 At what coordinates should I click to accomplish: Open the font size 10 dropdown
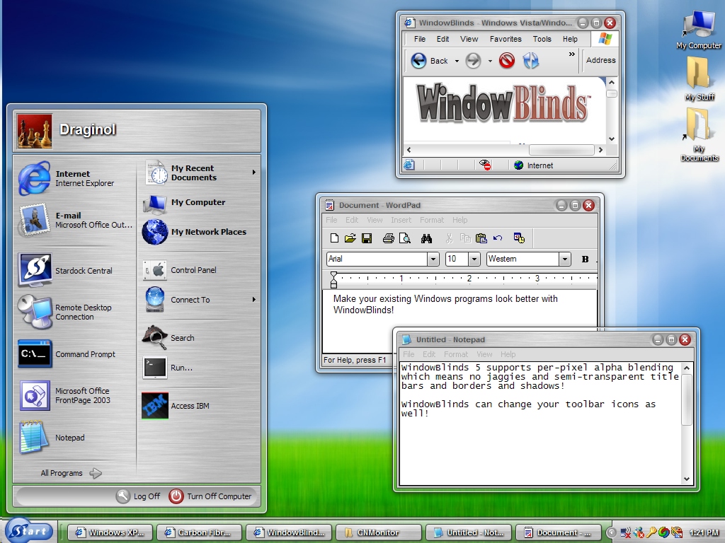click(474, 259)
